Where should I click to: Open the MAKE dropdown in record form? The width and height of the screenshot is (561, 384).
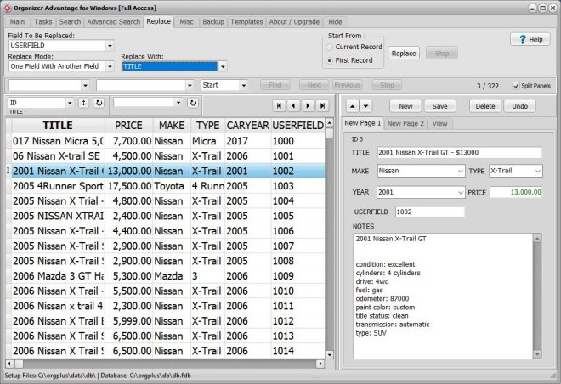point(461,172)
